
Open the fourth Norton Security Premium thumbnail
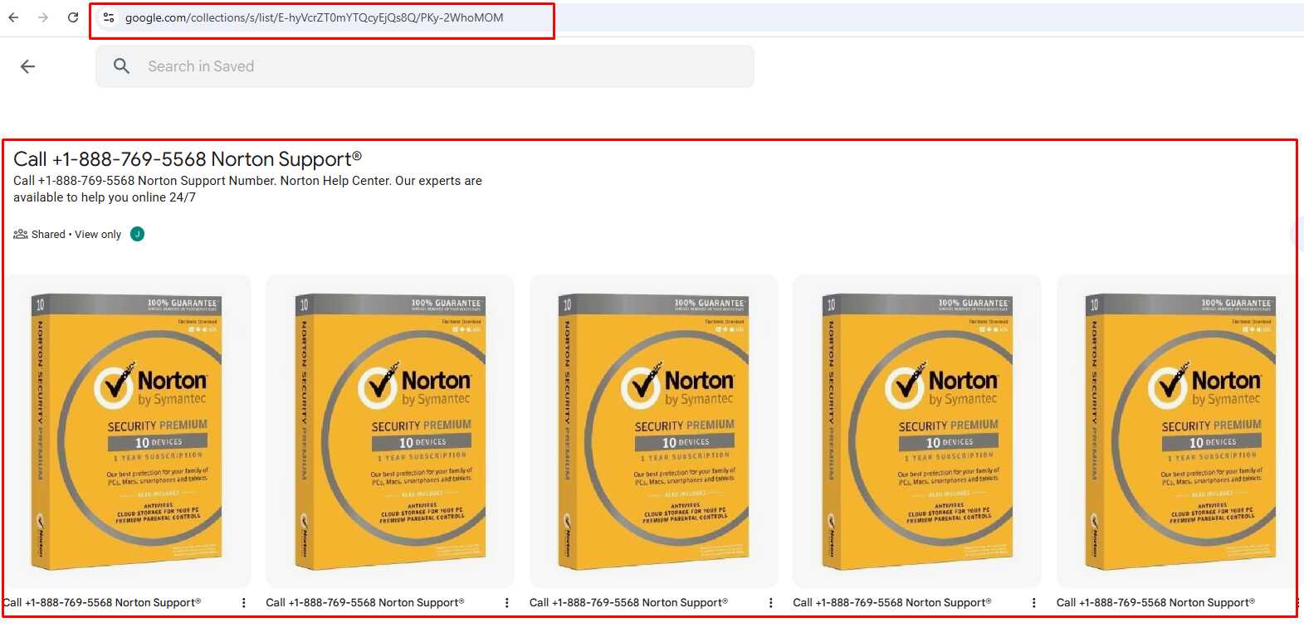(917, 431)
